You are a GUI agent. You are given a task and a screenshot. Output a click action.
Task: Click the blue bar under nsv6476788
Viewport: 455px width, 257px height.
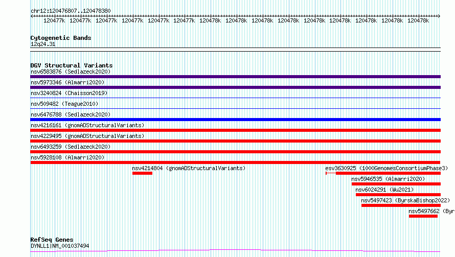(x=235, y=120)
